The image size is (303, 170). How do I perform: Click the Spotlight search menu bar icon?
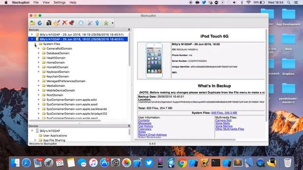point(289,2)
